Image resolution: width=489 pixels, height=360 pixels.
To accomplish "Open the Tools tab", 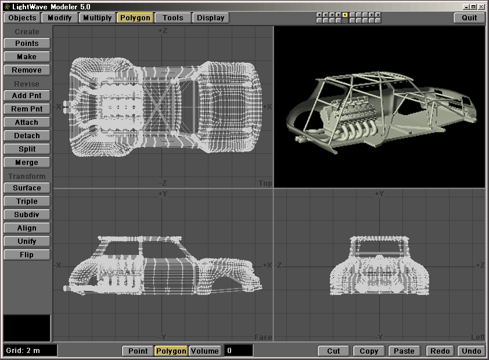I will pos(172,17).
